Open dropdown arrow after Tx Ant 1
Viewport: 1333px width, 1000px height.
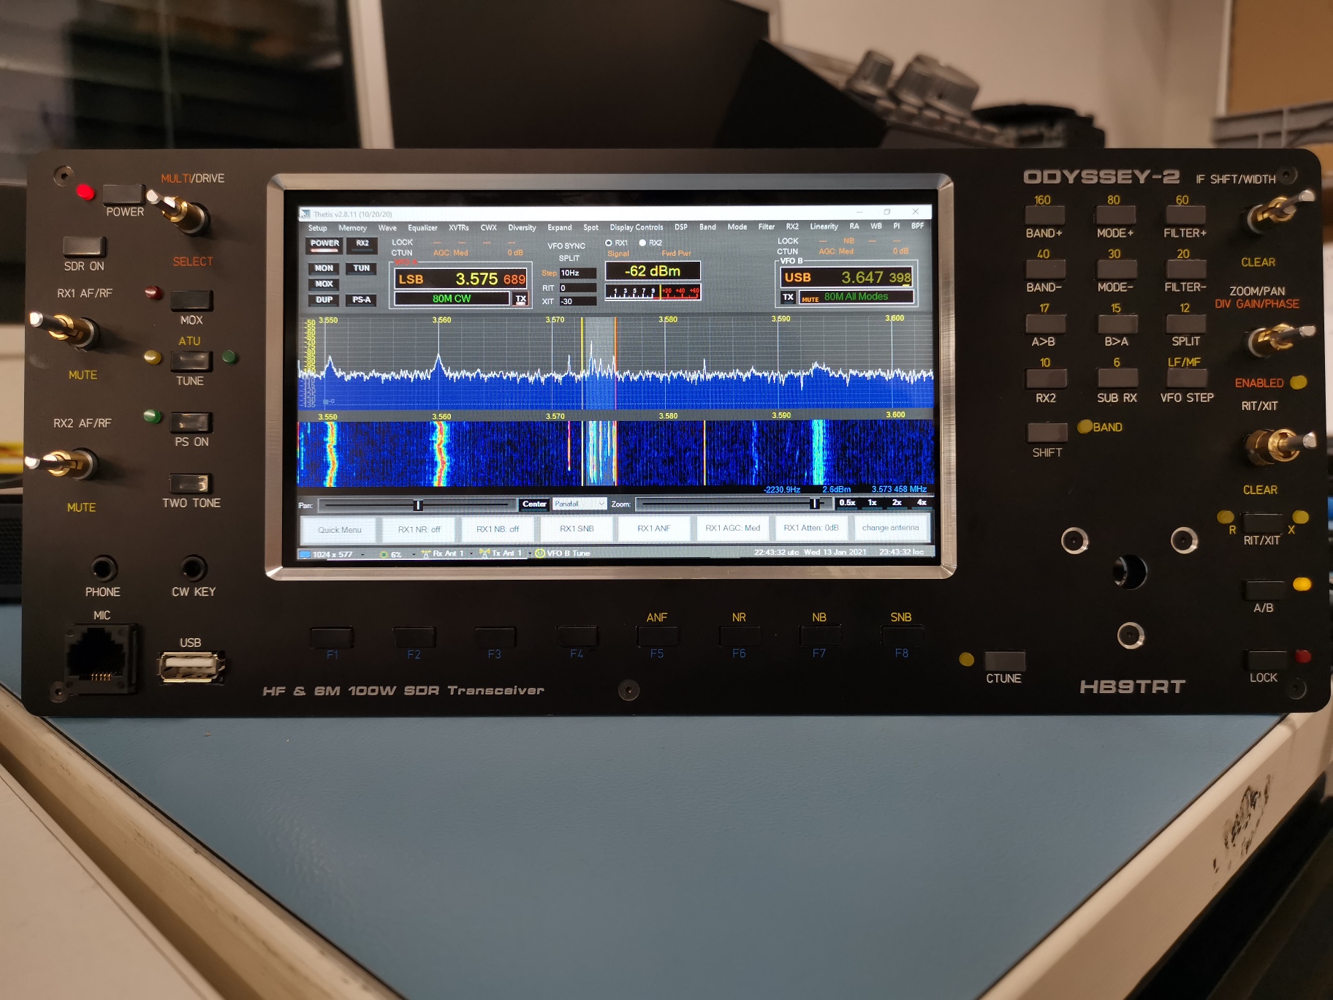click(529, 553)
